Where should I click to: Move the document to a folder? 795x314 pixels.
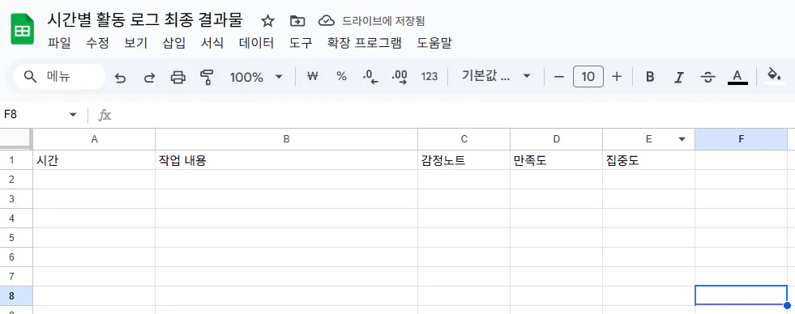coord(297,21)
